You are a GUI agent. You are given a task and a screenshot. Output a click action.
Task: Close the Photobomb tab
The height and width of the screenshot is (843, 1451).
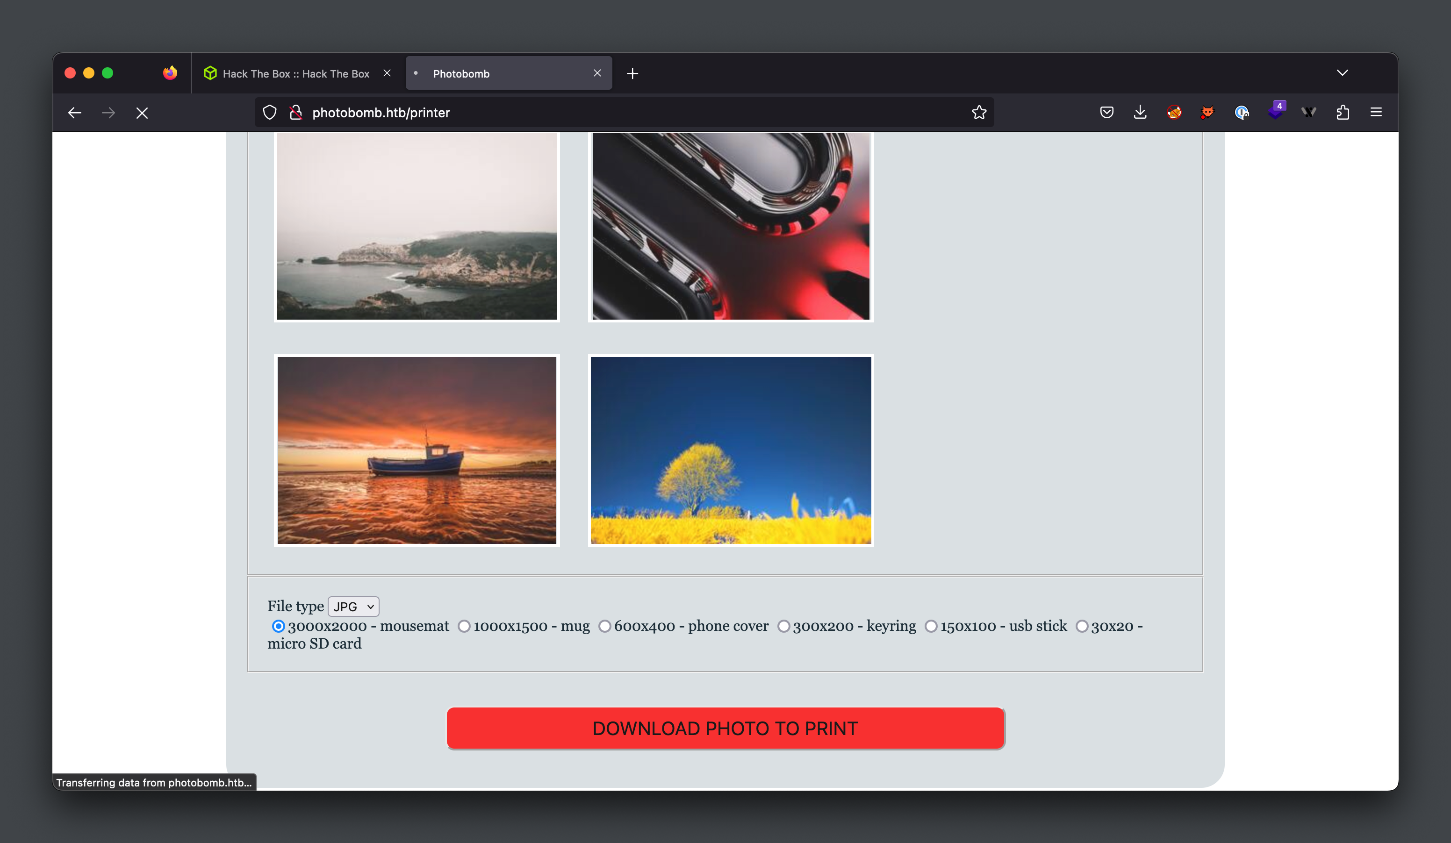[597, 73]
